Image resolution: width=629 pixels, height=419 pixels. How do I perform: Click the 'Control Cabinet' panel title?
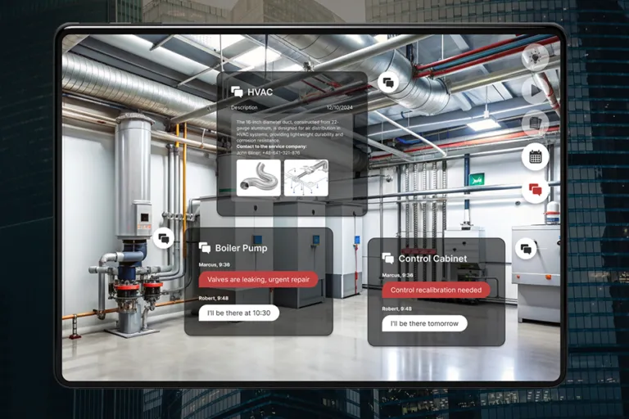(432, 259)
